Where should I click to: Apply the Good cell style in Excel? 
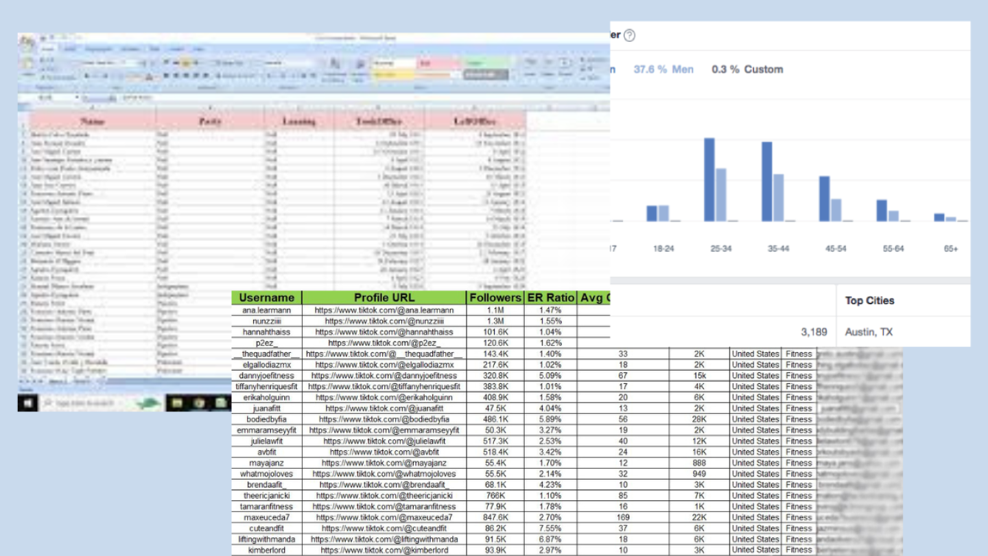pos(486,64)
